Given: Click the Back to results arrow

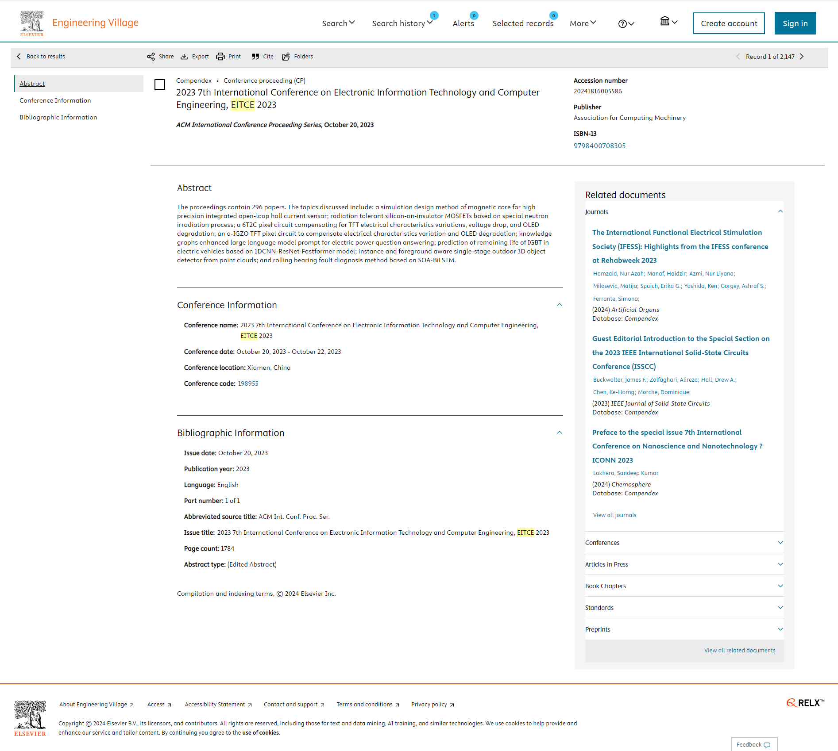Looking at the screenshot, I should pos(19,57).
